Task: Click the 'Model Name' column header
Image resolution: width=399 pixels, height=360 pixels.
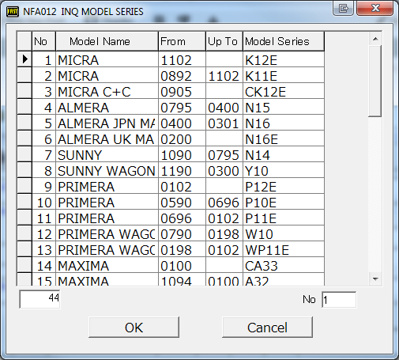Action: (x=107, y=41)
